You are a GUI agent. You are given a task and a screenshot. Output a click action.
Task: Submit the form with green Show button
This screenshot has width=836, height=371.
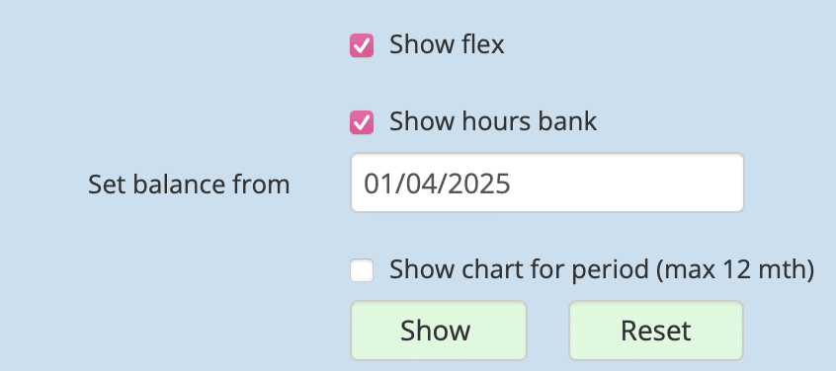pyautogui.click(x=439, y=331)
